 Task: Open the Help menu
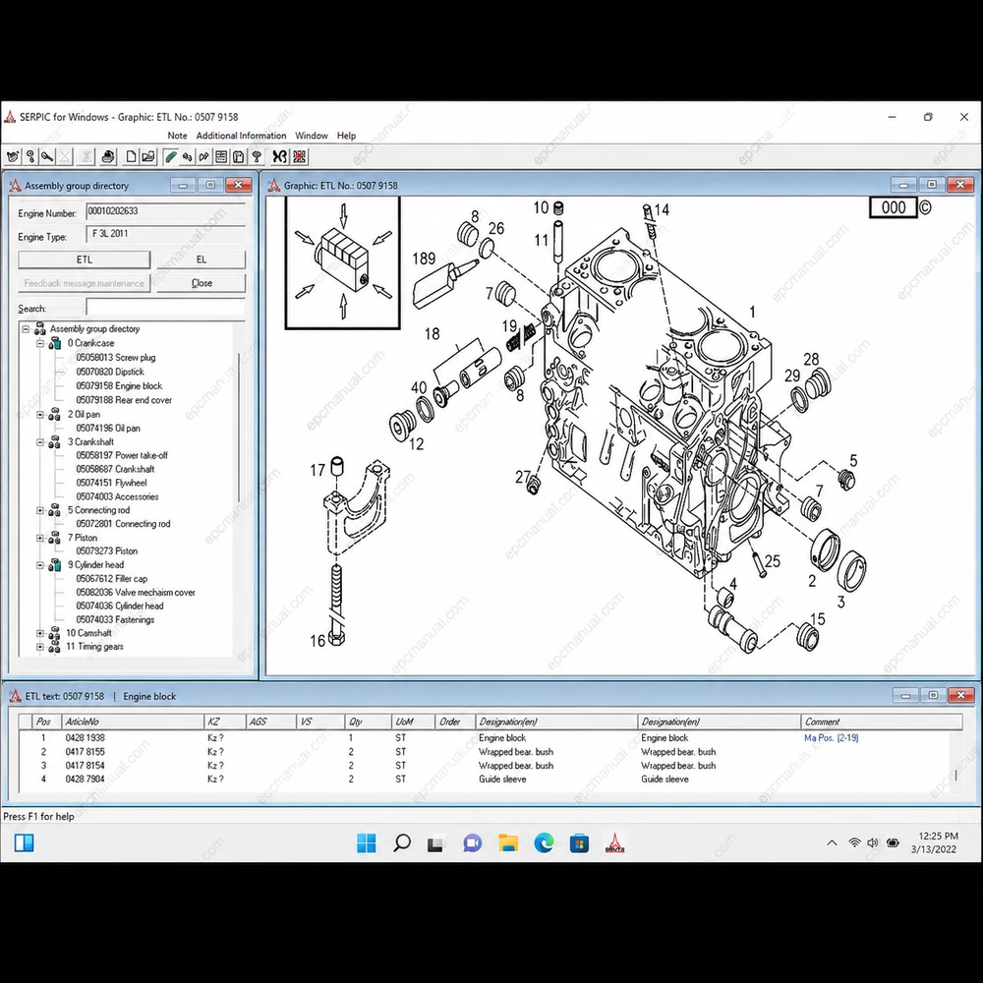[x=346, y=136]
